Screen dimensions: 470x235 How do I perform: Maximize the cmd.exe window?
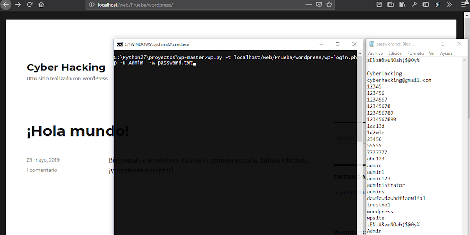click(x=337, y=44)
